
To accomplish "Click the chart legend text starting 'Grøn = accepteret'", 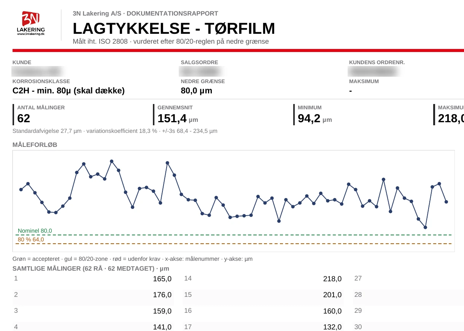I will click(x=132, y=259).
